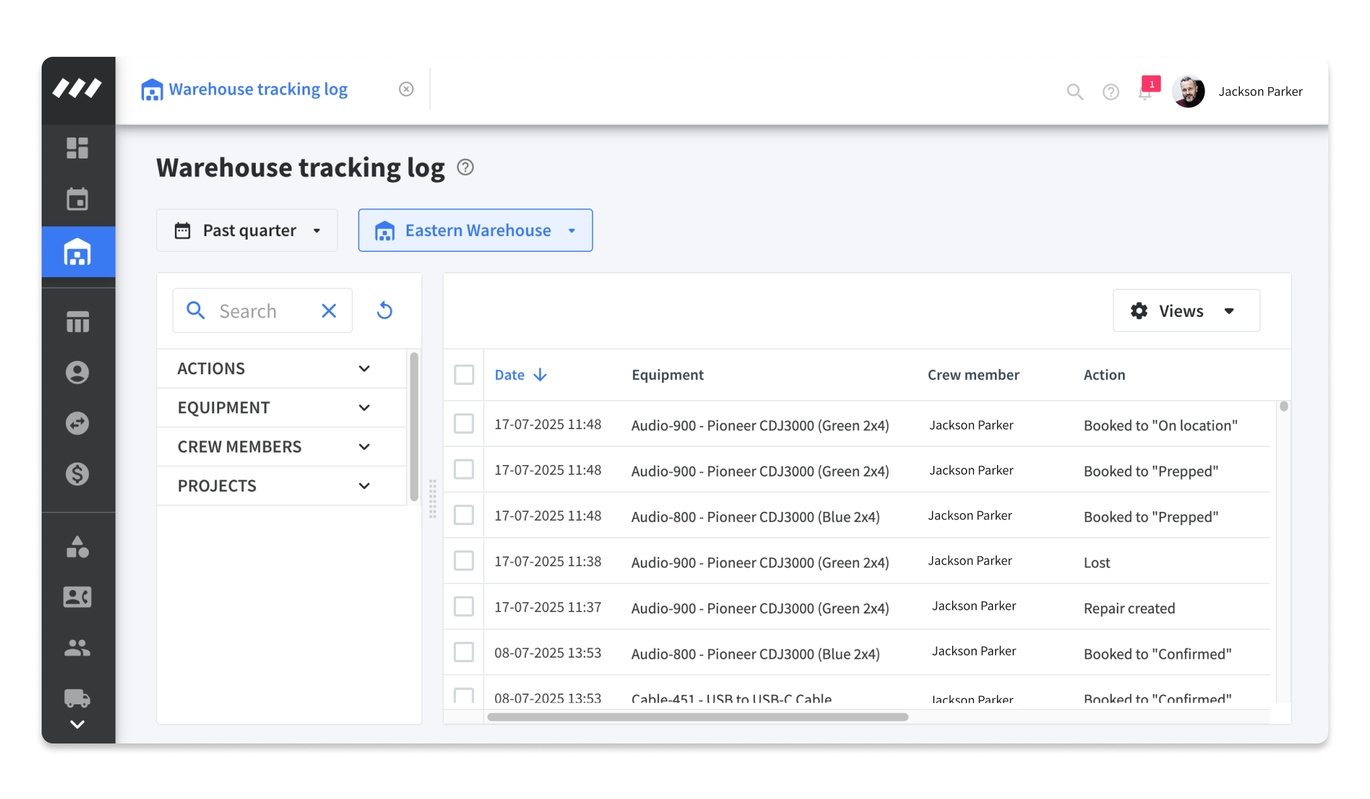Check the Repair created row checkbox

point(464,607)
